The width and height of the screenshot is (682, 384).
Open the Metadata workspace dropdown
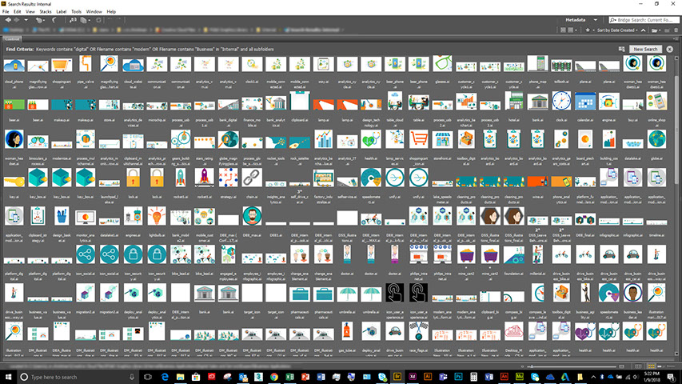596,19
